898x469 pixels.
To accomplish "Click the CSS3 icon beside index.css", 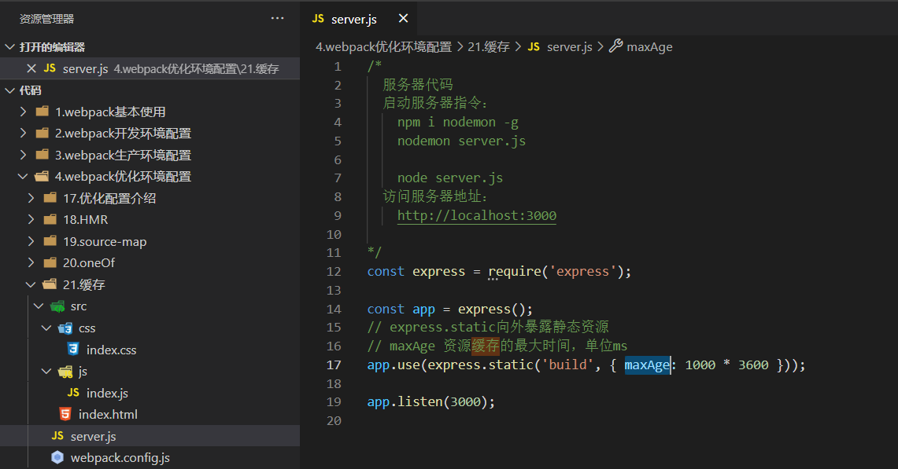I will [72, 349].
